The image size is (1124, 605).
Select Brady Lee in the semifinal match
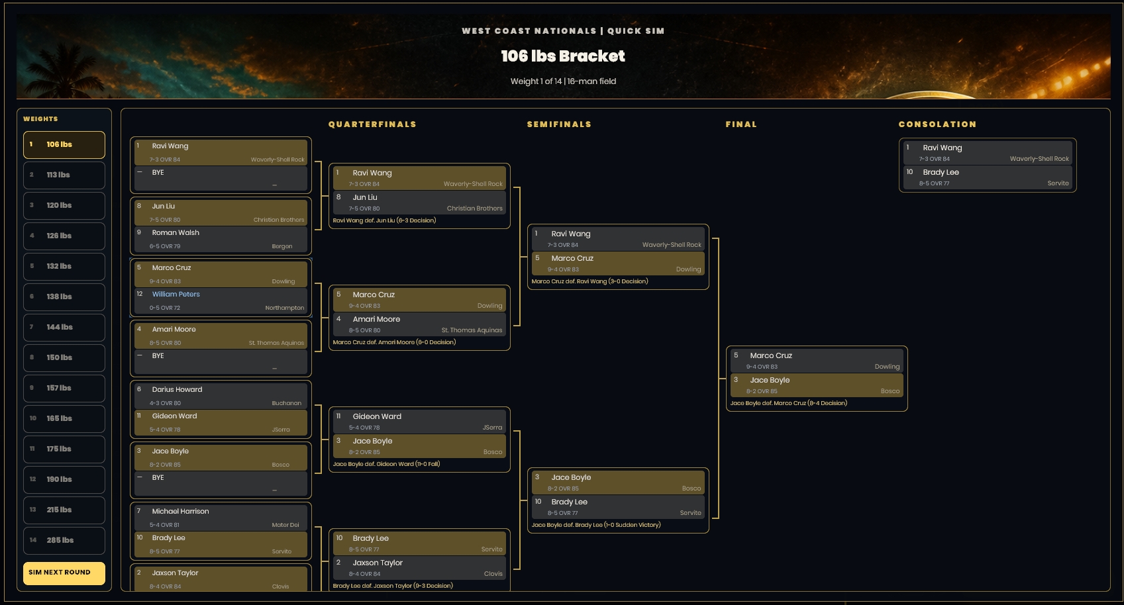618,507
